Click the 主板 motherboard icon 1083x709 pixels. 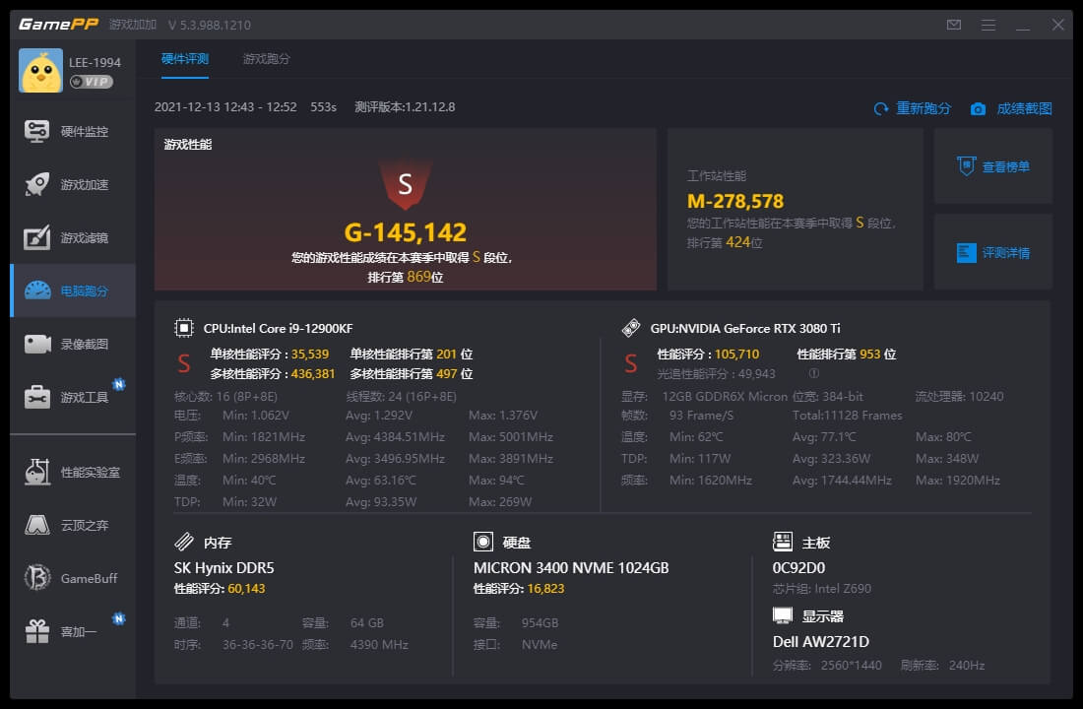783,542
